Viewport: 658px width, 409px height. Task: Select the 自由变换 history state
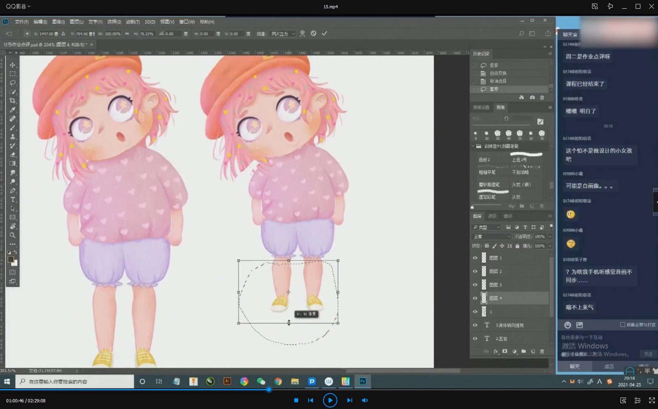click(498, 73)
